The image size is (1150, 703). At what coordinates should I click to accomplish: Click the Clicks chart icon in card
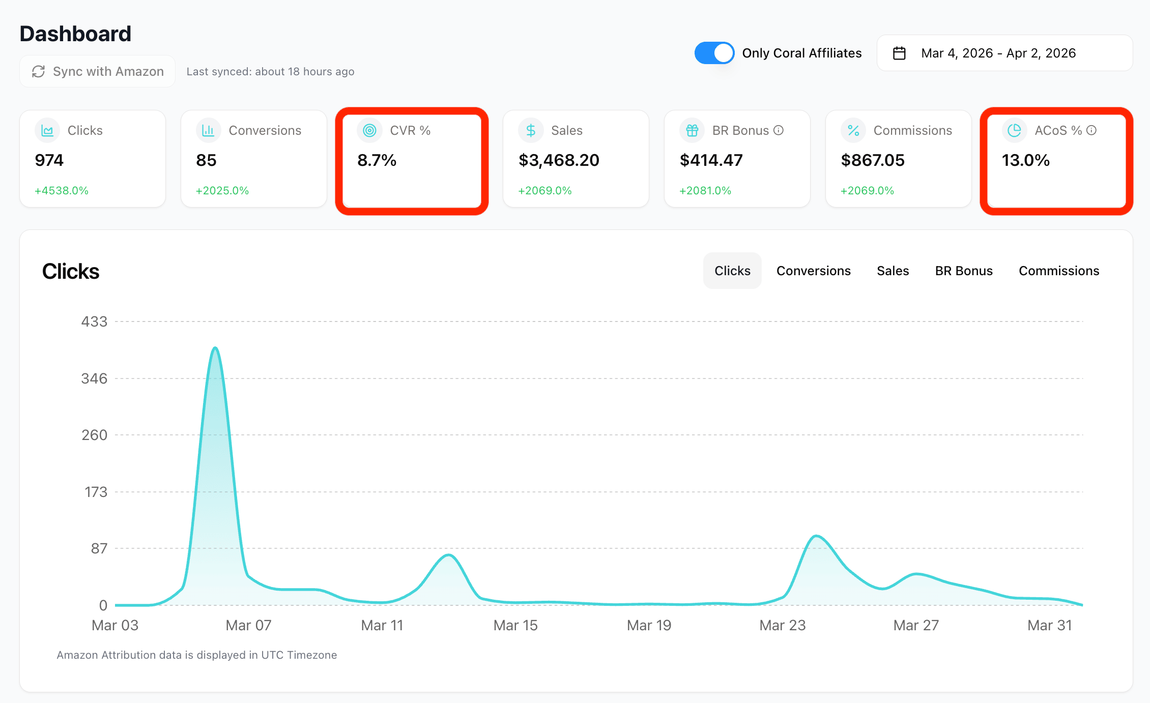click(47, 131)
